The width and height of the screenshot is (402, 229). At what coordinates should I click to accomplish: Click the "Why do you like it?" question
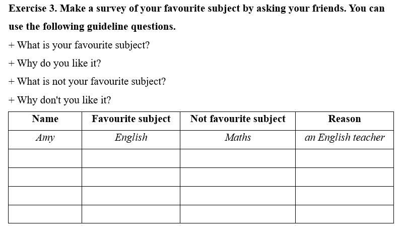55,63
